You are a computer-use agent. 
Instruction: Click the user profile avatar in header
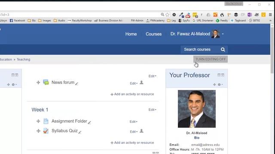[x=216, y=34]
